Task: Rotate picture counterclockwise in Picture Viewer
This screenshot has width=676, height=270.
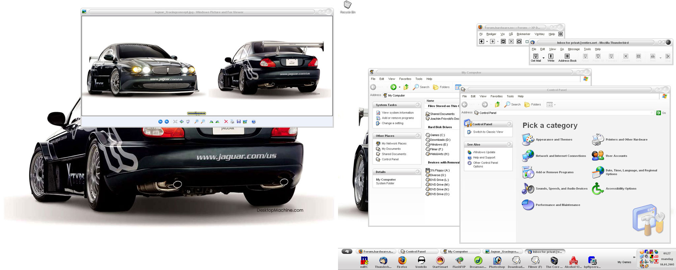Action: point(217,122)
